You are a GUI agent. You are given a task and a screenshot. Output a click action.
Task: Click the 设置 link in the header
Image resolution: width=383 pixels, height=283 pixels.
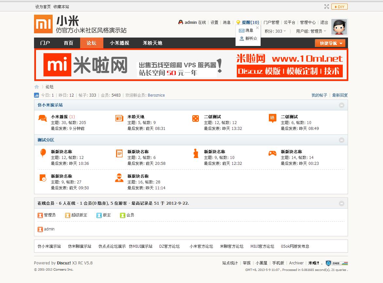[x=215, y=23]
